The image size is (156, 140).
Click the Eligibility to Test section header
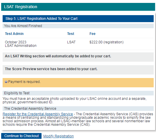(x=78, y=93)
